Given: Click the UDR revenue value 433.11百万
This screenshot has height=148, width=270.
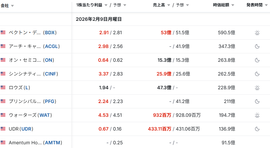Looking at the screenshot, I should pyautogui.click(x=159, y=129).
